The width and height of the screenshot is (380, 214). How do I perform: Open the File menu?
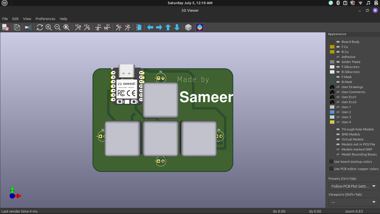point(5,19)
